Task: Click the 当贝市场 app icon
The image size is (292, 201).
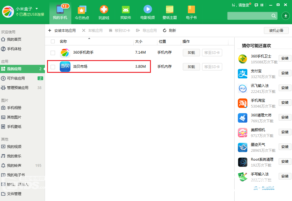Action: 65,67
